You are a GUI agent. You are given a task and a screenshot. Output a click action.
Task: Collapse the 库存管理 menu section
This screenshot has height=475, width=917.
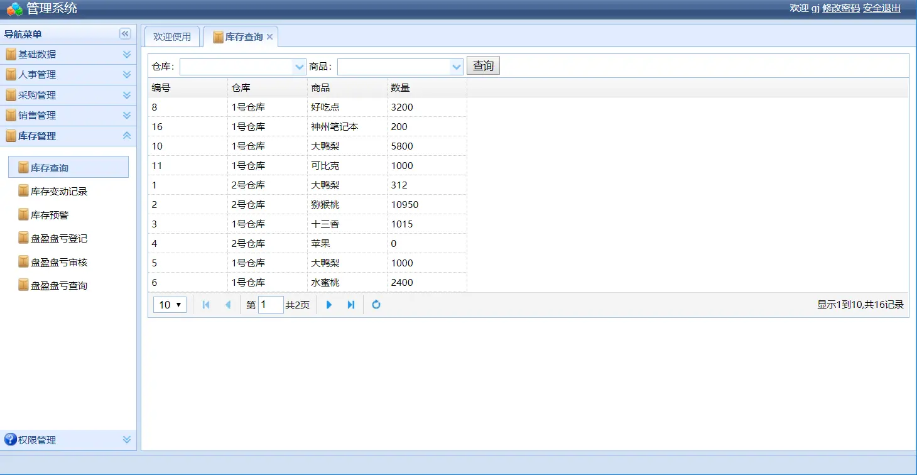(x=127, y=136)
